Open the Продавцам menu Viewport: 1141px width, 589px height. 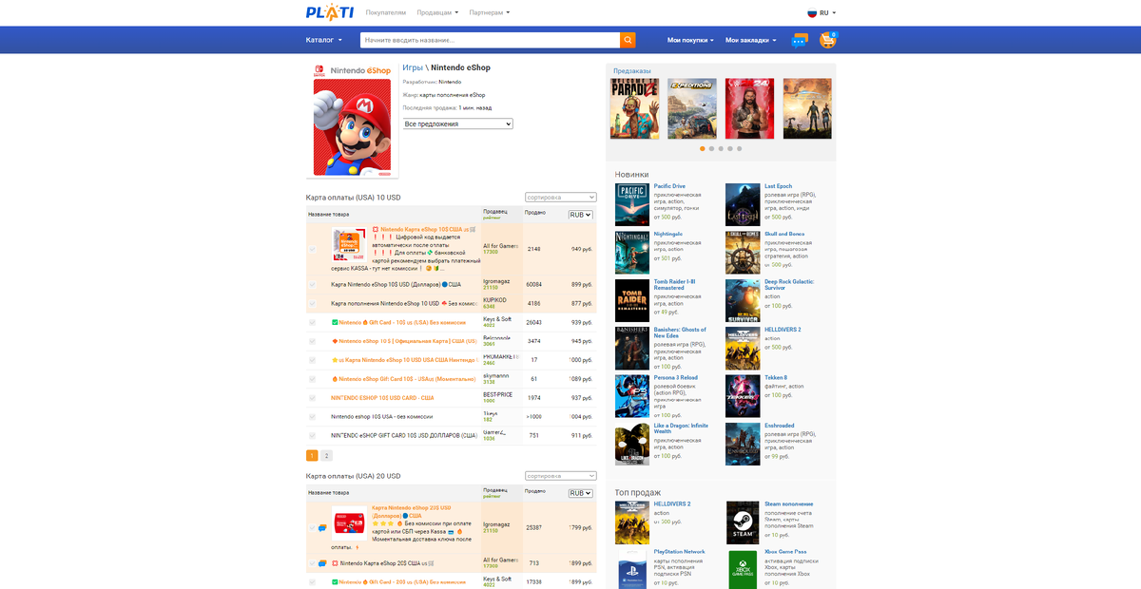[438, 12]
